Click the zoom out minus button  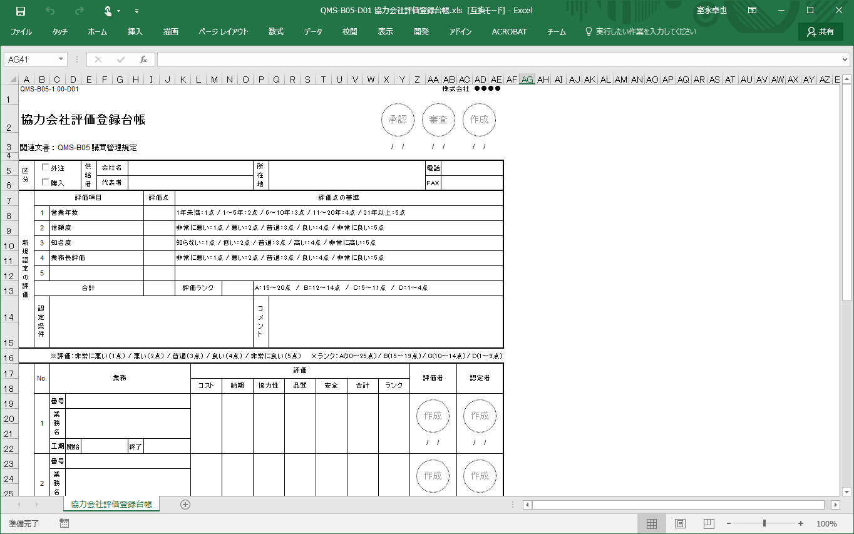click(x=729, y=523)
